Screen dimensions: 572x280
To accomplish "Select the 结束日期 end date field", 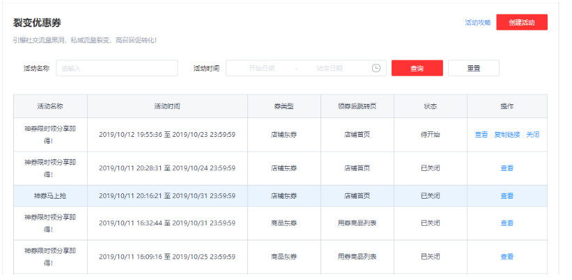I will pyautogui.click(x=329, y=68).
